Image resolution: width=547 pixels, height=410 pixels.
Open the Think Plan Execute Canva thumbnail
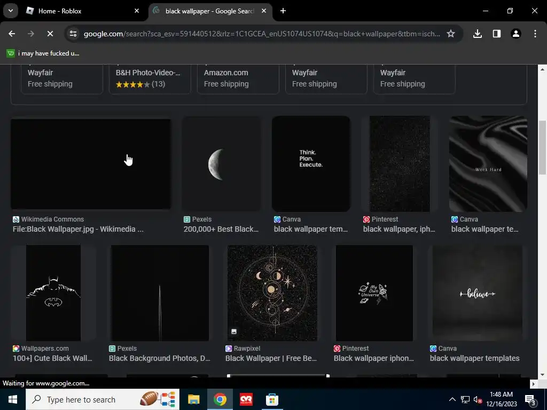point(311,164)
